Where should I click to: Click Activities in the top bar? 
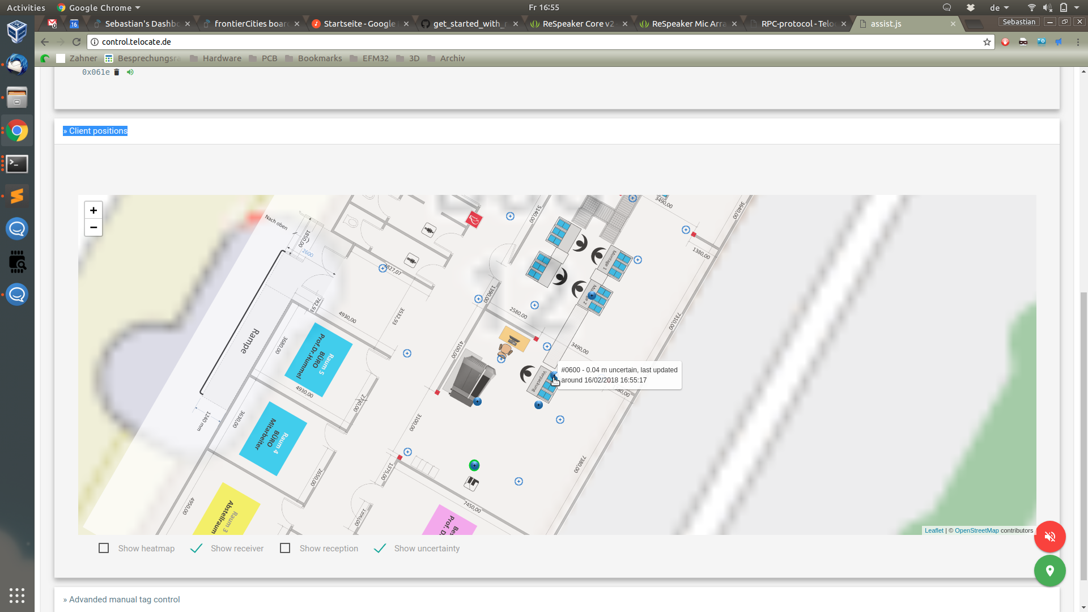[25, 7]
